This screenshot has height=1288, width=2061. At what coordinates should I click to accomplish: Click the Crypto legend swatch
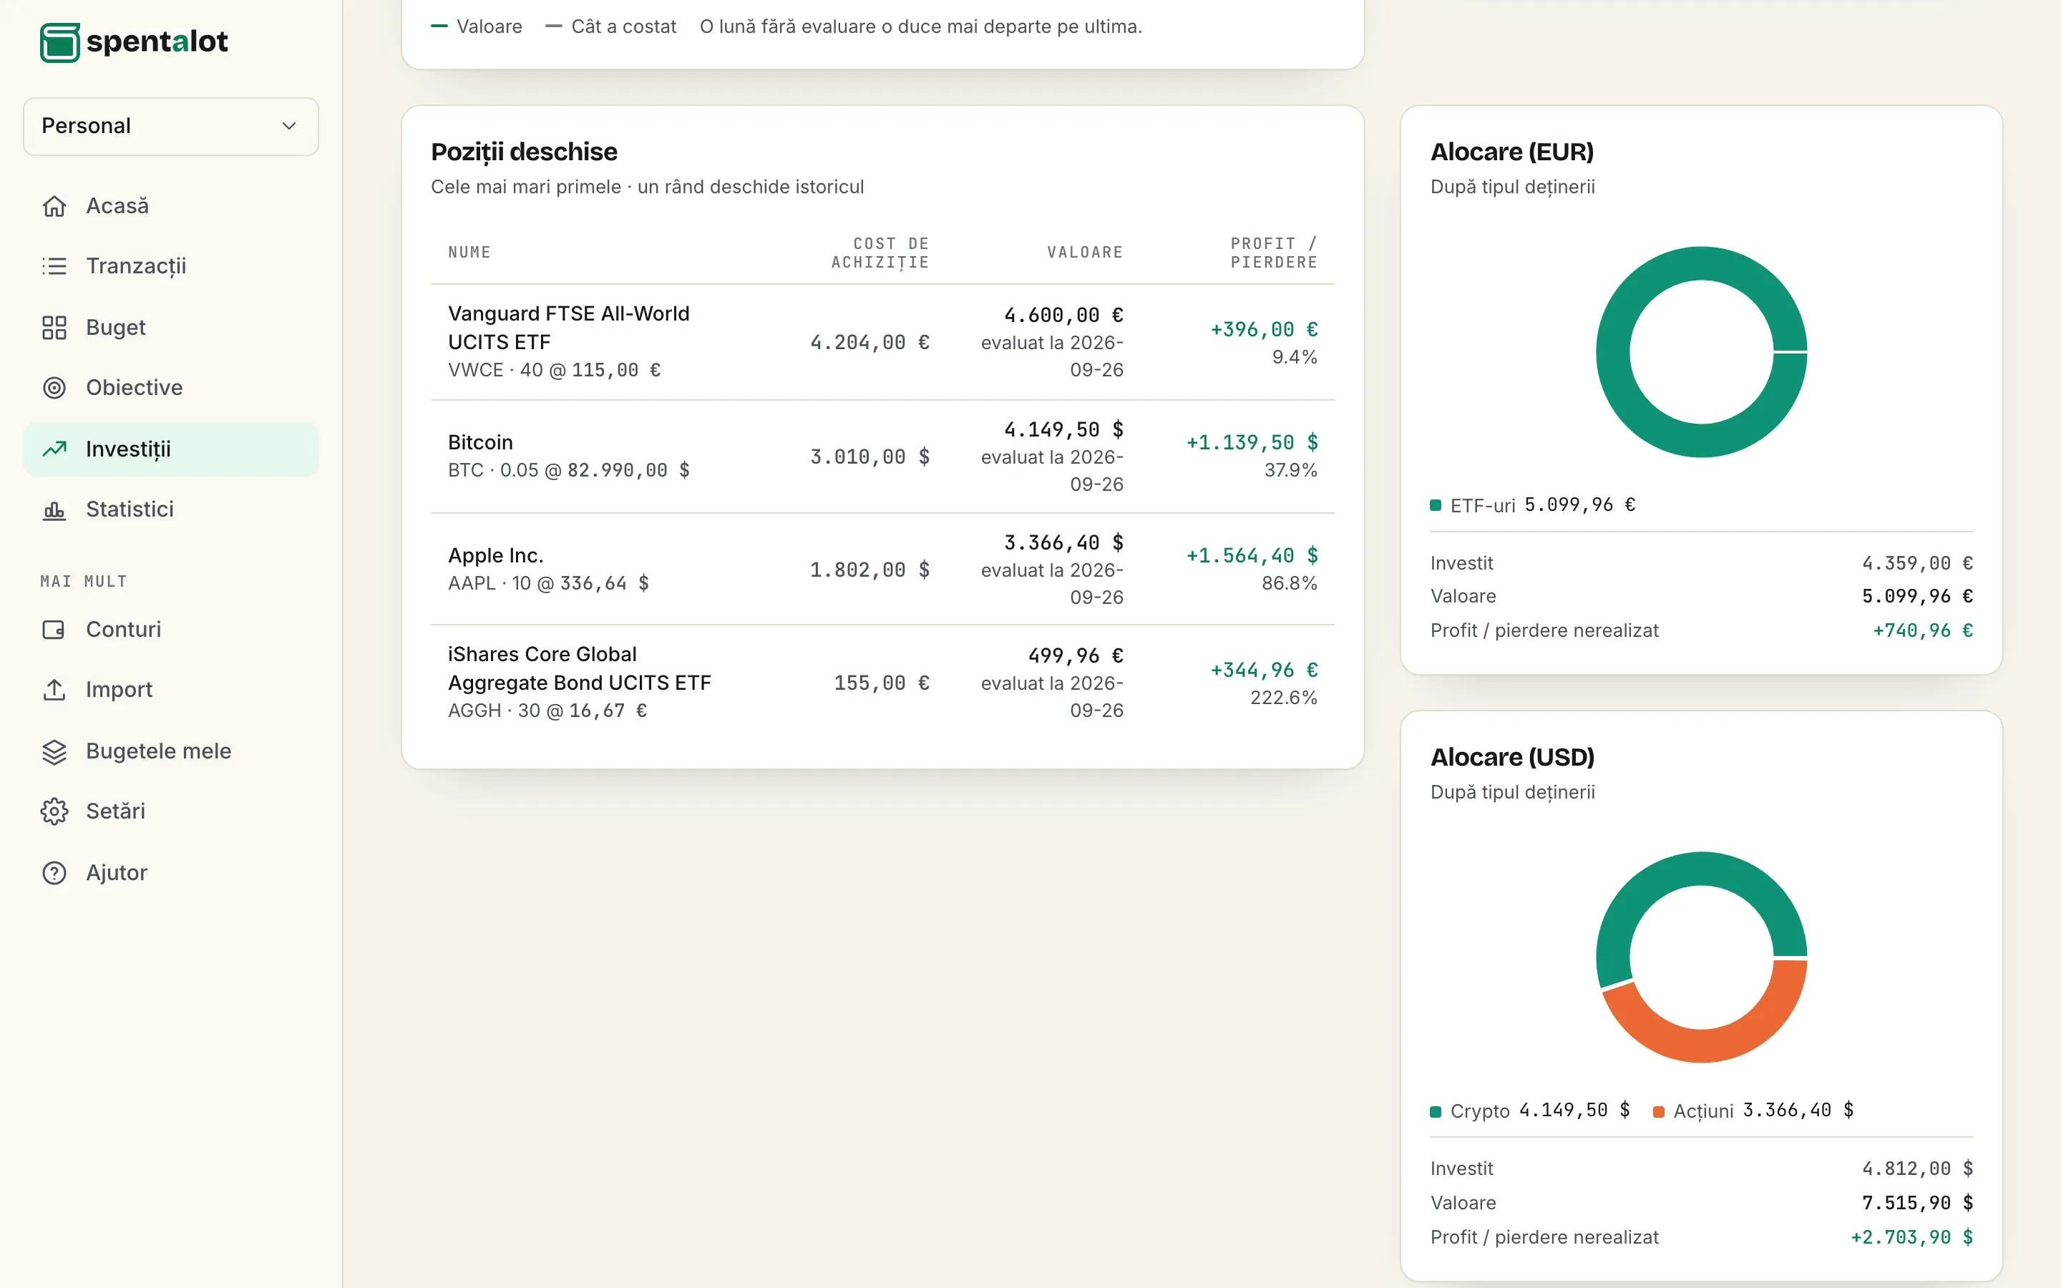(x=1436, y=1111)
